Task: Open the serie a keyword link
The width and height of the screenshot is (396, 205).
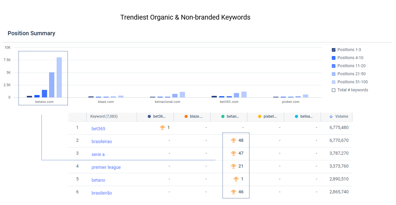Action: pos(98,154)
